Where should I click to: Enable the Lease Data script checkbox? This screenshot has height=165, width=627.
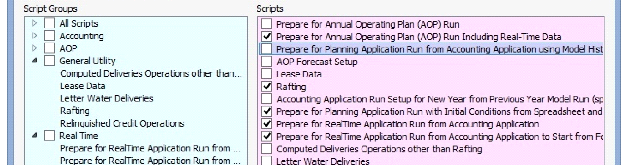pyautogui.click(x=267, y=74)
